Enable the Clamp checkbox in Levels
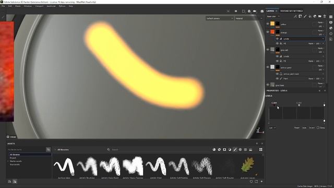This screenshot has width=334, height=188. click(318, 127)
